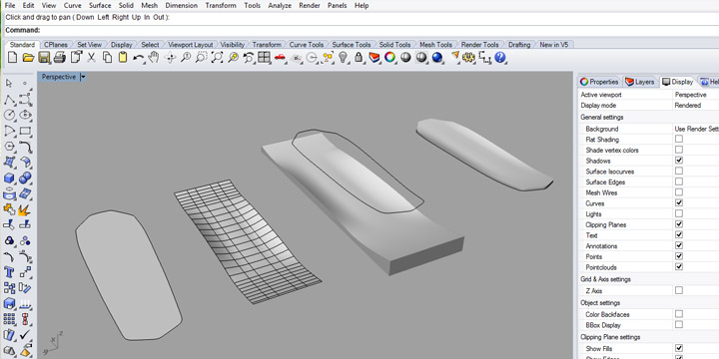Viewport: 719px width, 359px height.
Task: Open the Analyze menu
Action: click(x=280, y=6)
